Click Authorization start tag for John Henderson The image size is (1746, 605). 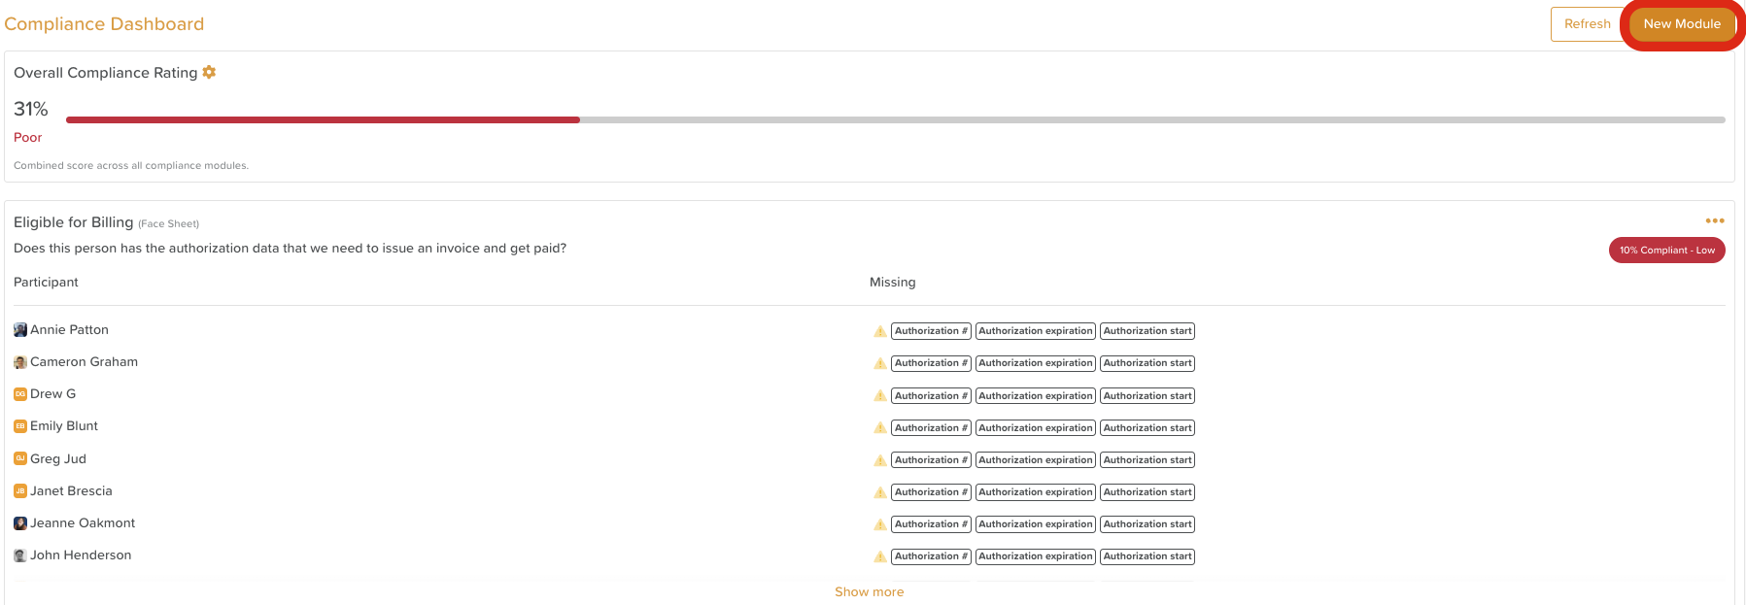[x=1147, y=556]
